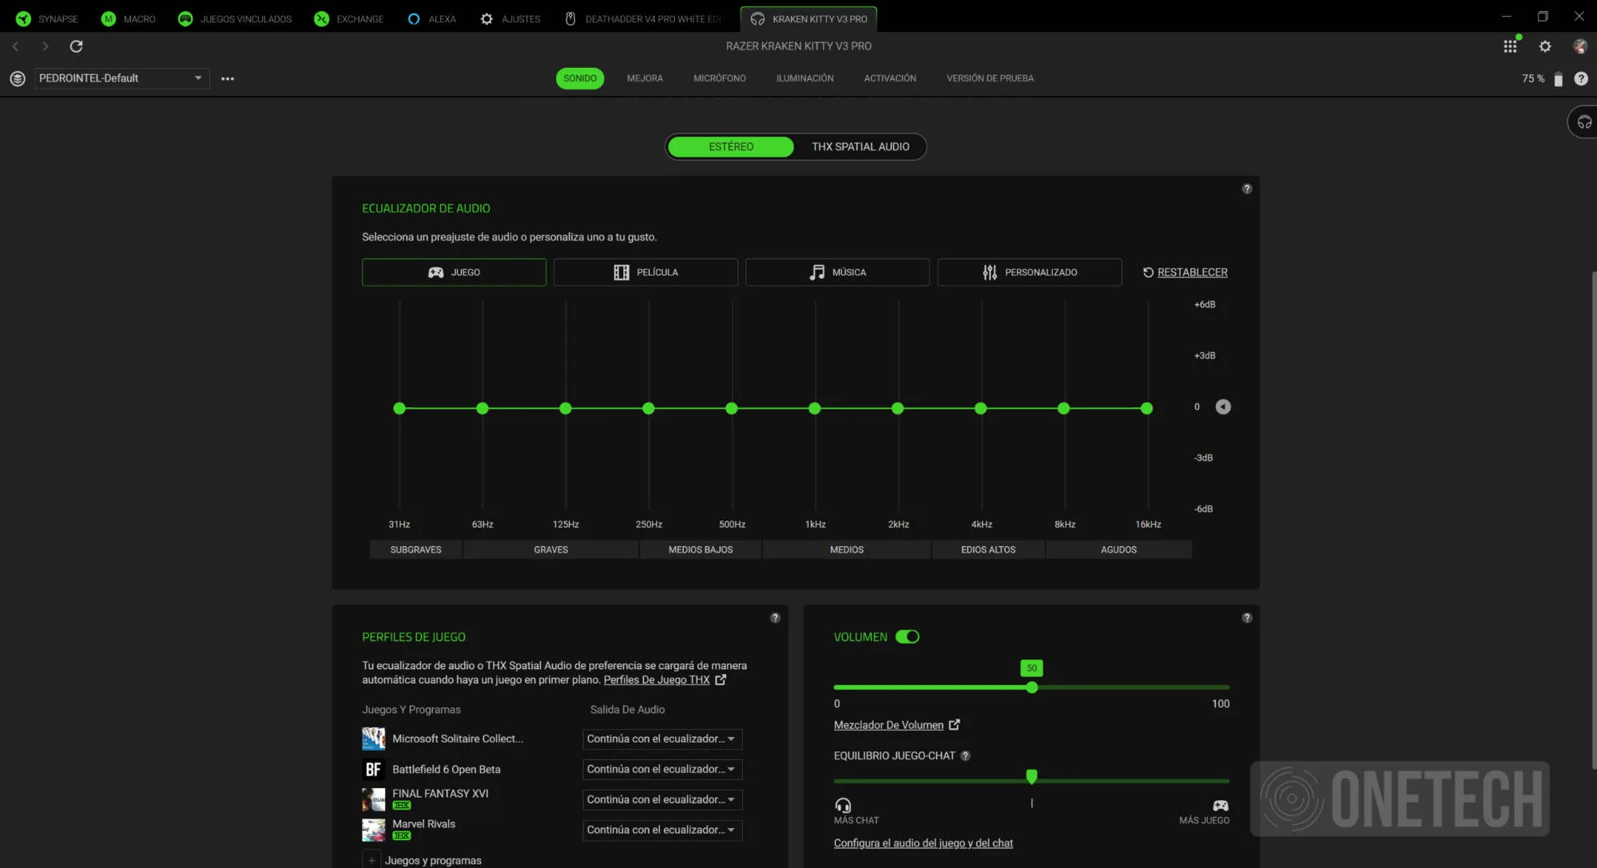Image resolution: width=1597 pixels, height=868 pixels.
Task: Open the headset side panel icon
Action: [x=1584, y=122]
